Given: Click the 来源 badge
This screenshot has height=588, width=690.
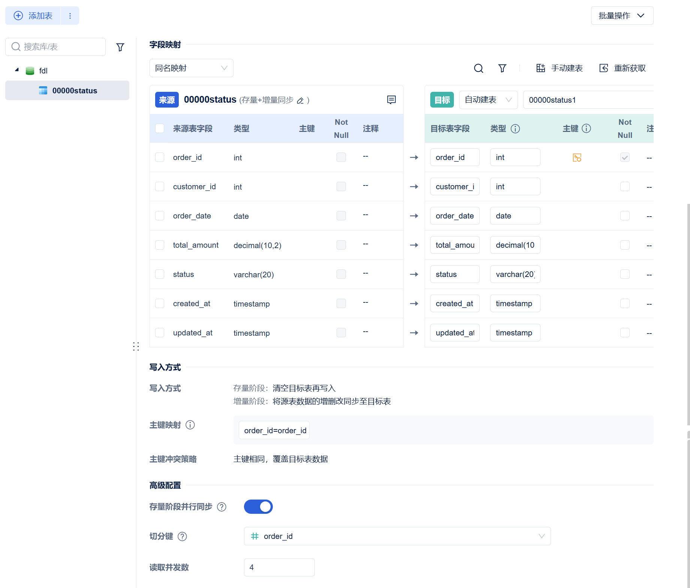Looking at the screenshot, I should 167,100.
